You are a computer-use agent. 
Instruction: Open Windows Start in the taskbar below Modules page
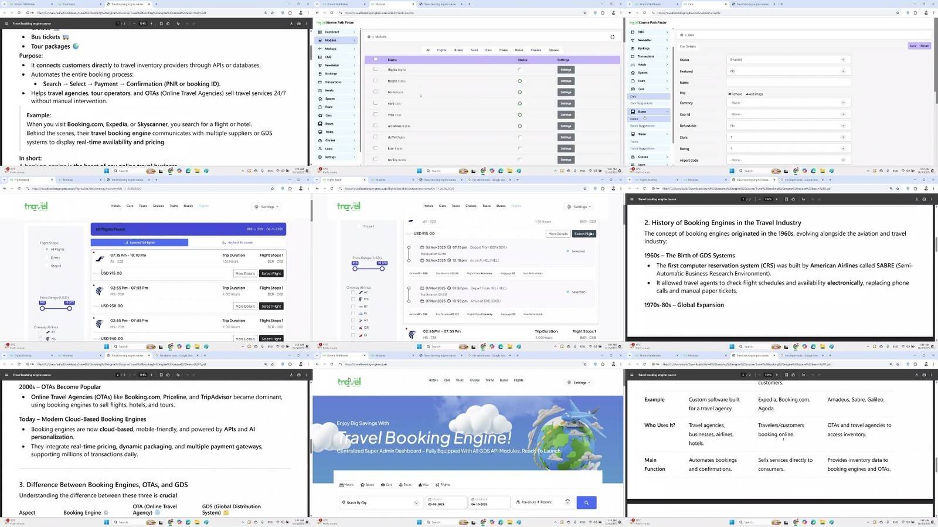(x=419, y=171)
